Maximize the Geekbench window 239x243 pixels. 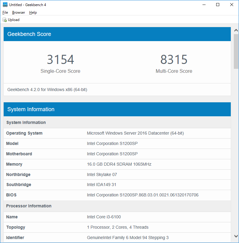[x=218, y=5]
